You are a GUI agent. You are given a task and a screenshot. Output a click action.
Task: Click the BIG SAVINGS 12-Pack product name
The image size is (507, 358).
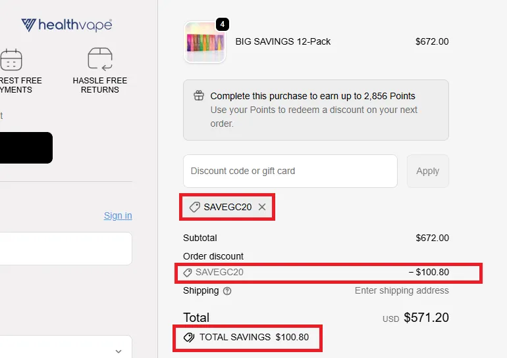tap(283, 41)
